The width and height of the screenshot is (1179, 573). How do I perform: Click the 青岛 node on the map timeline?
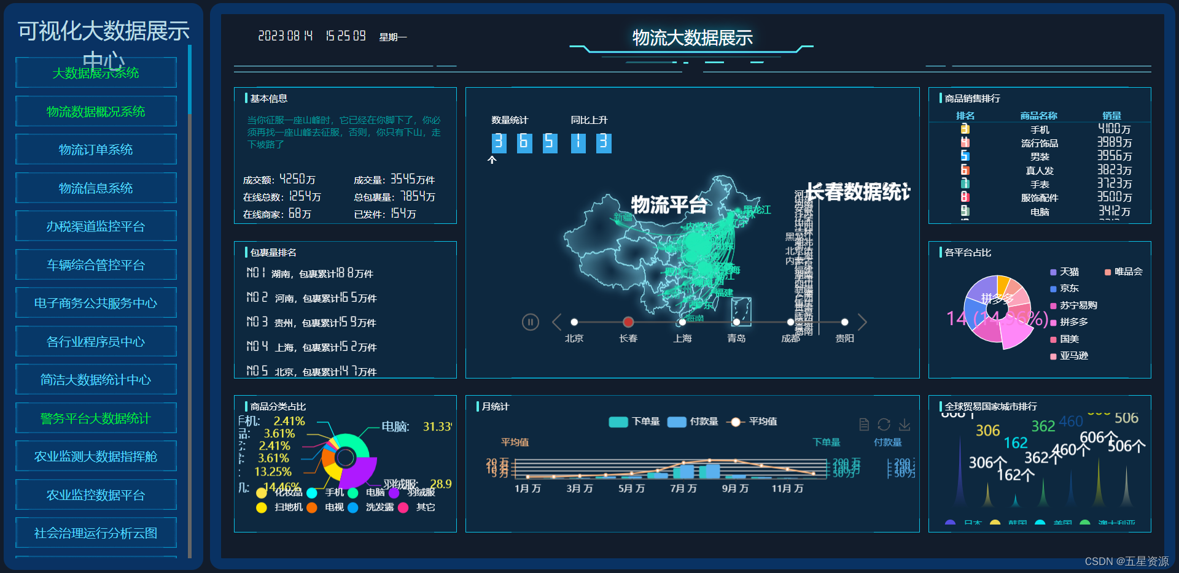tap(736, 321)
